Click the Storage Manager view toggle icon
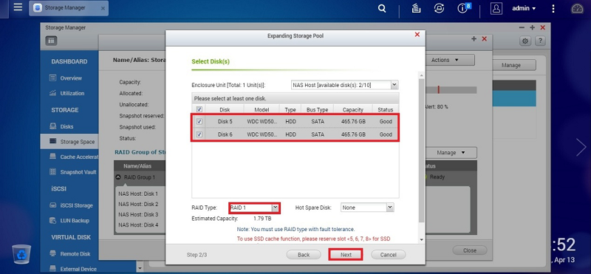 tap(51, 41)
